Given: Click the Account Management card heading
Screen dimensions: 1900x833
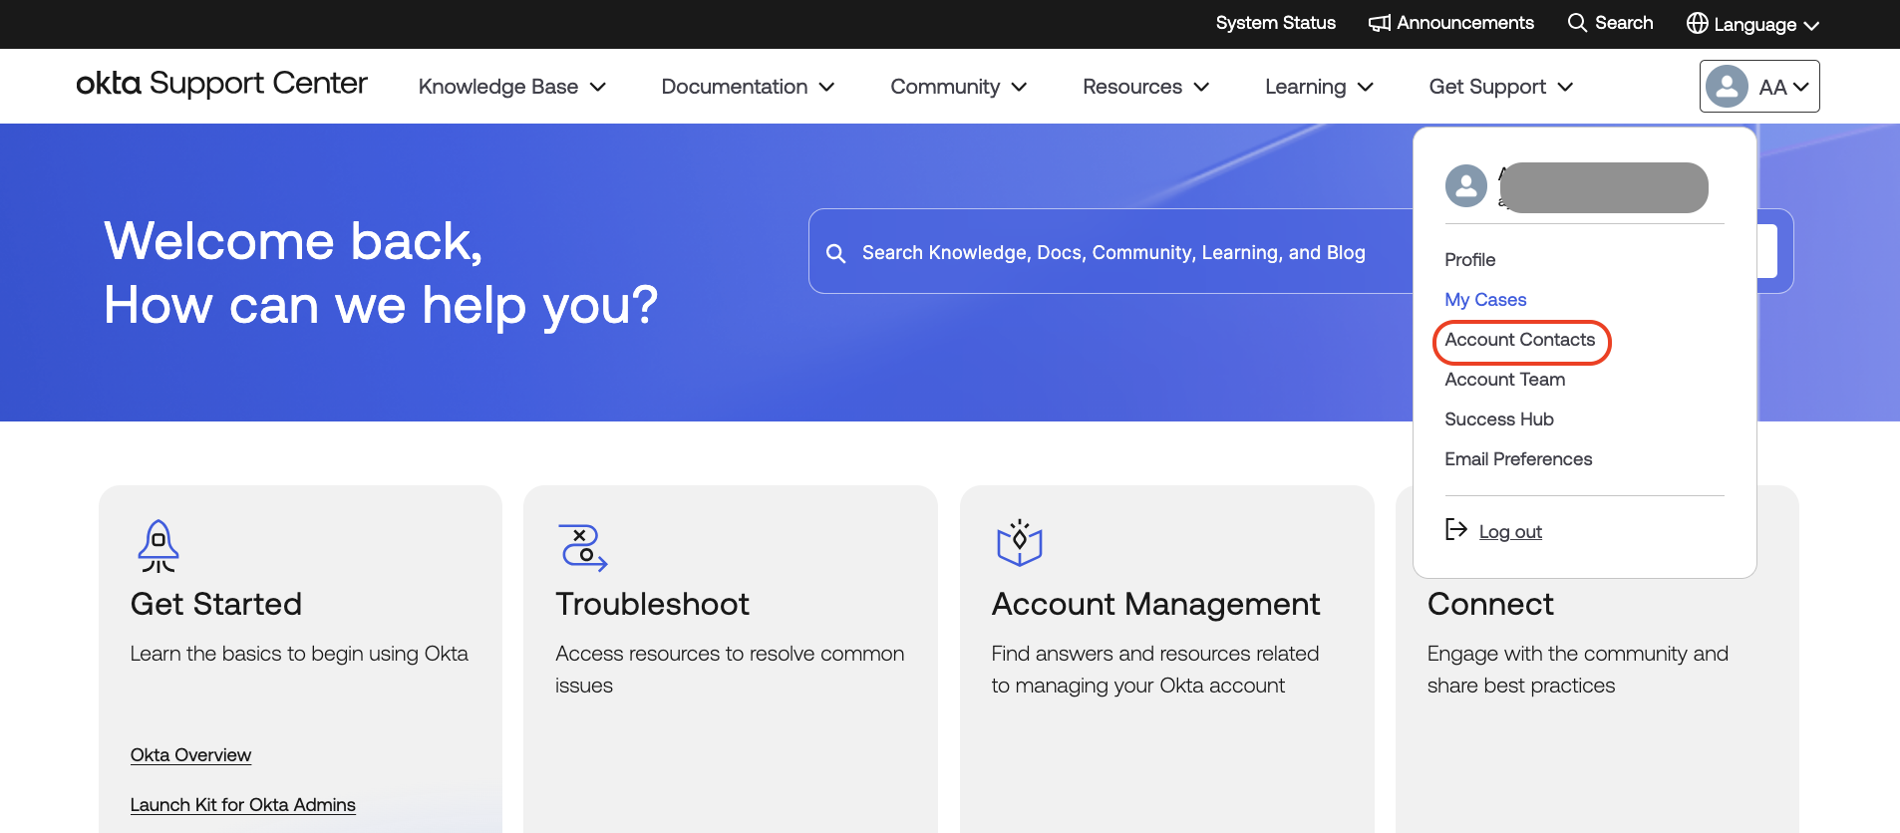Looking at the screenshot, I should [1155, 604].
